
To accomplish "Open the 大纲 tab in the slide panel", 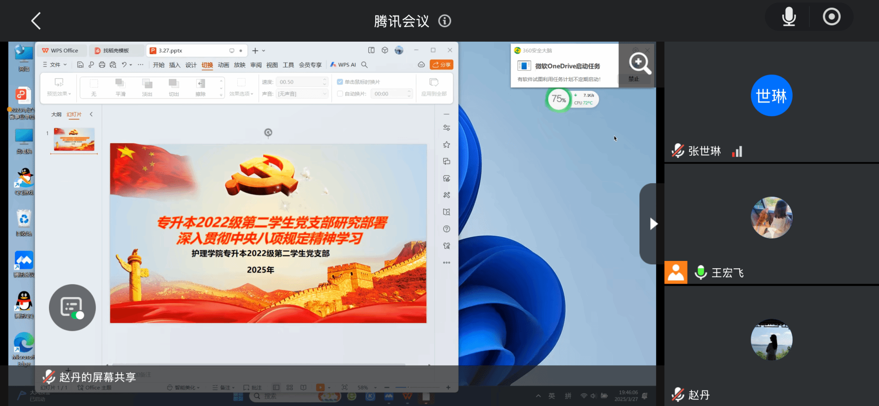I will click(x=56, y=115).
